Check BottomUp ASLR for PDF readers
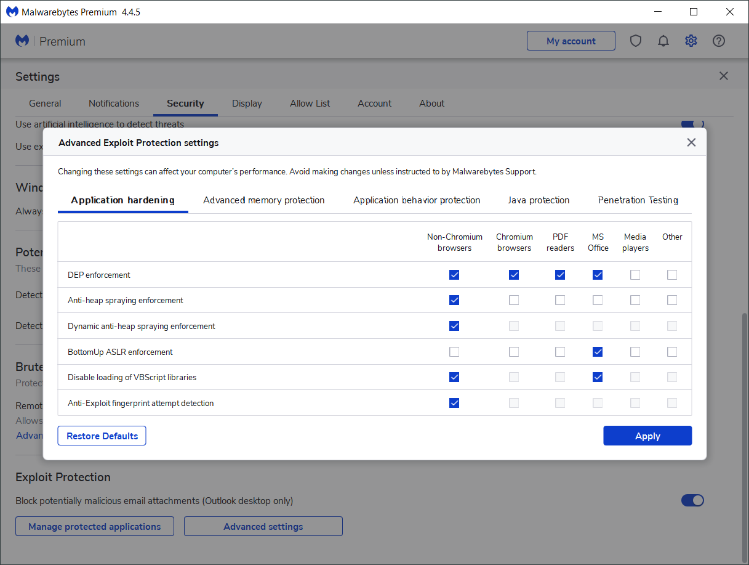This screenshot has width=749, height=565. (560, 352)
